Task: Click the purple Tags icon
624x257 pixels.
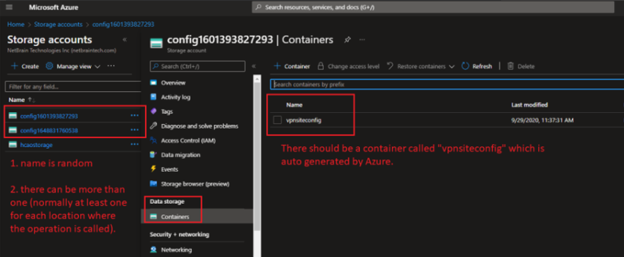Action: (153, 111)
